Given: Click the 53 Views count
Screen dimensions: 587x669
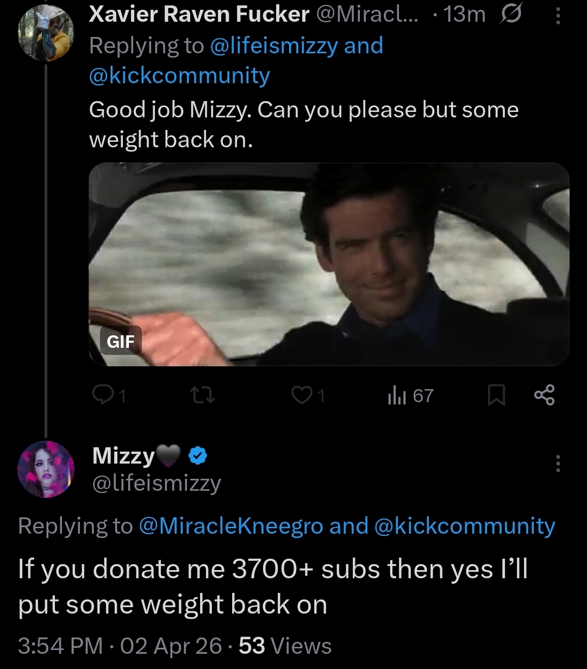Looking at the screenshot, I should 285,646.
